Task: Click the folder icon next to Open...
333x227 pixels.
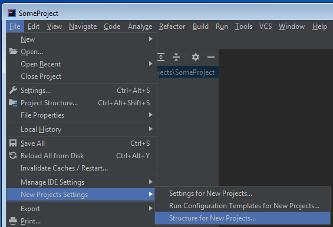Action: [x=13, y=52]
